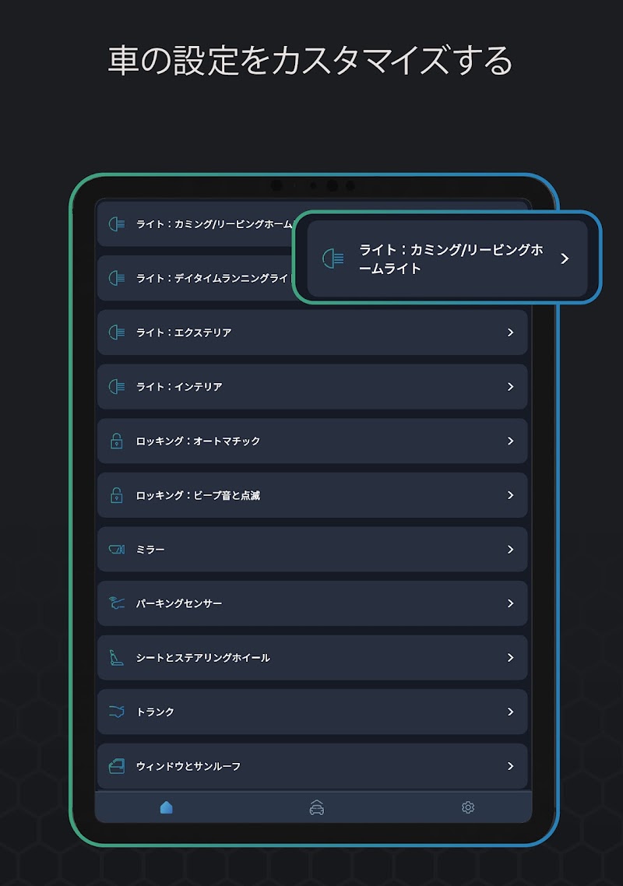Open the パーキングセンサー settings row

311,603
